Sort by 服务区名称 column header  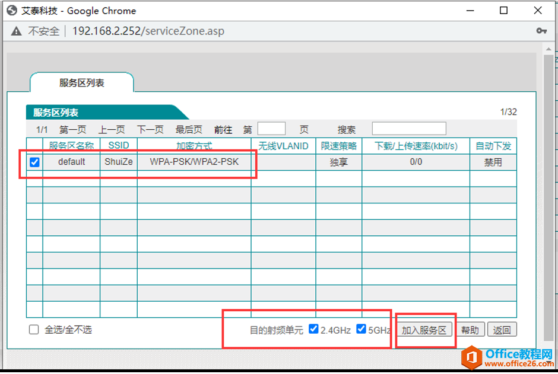(x=71, y=146)
